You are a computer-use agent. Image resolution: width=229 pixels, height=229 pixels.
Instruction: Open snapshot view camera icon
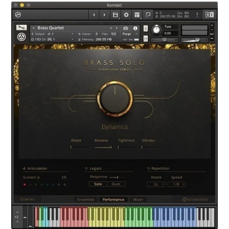[x=126, y=28]
